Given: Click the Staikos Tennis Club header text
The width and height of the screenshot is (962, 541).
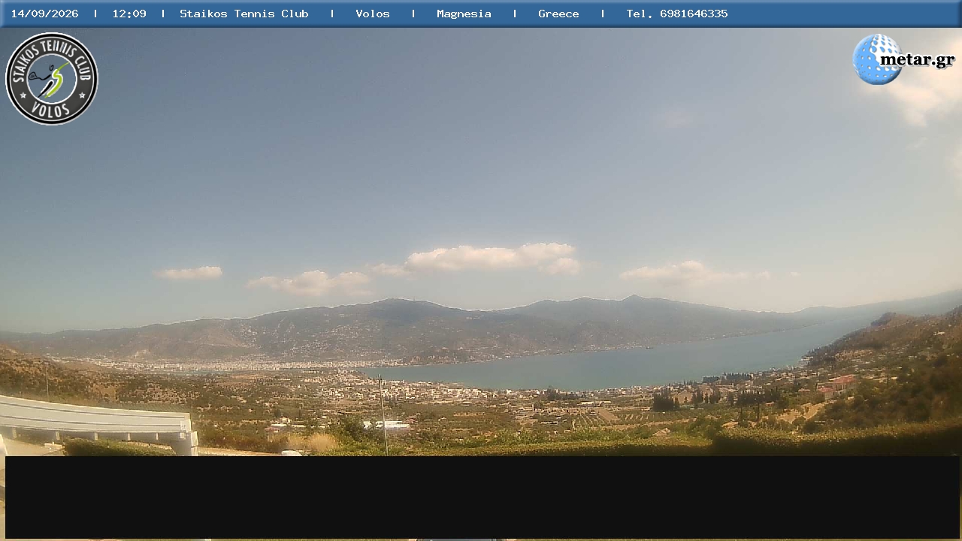Looking at the screenshot, I should tap(244, 14).
